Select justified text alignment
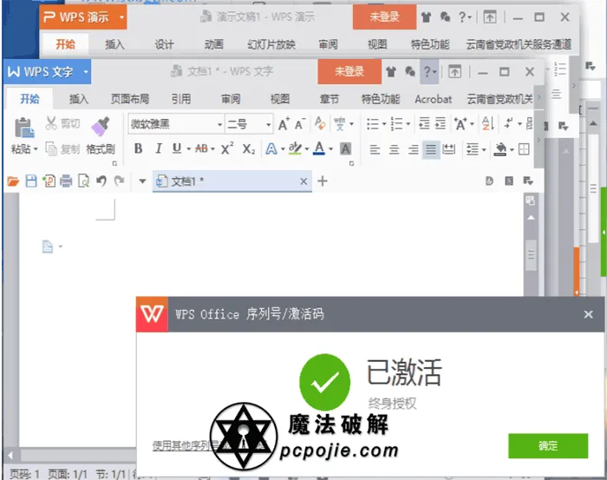 click(x=430, y=149)
